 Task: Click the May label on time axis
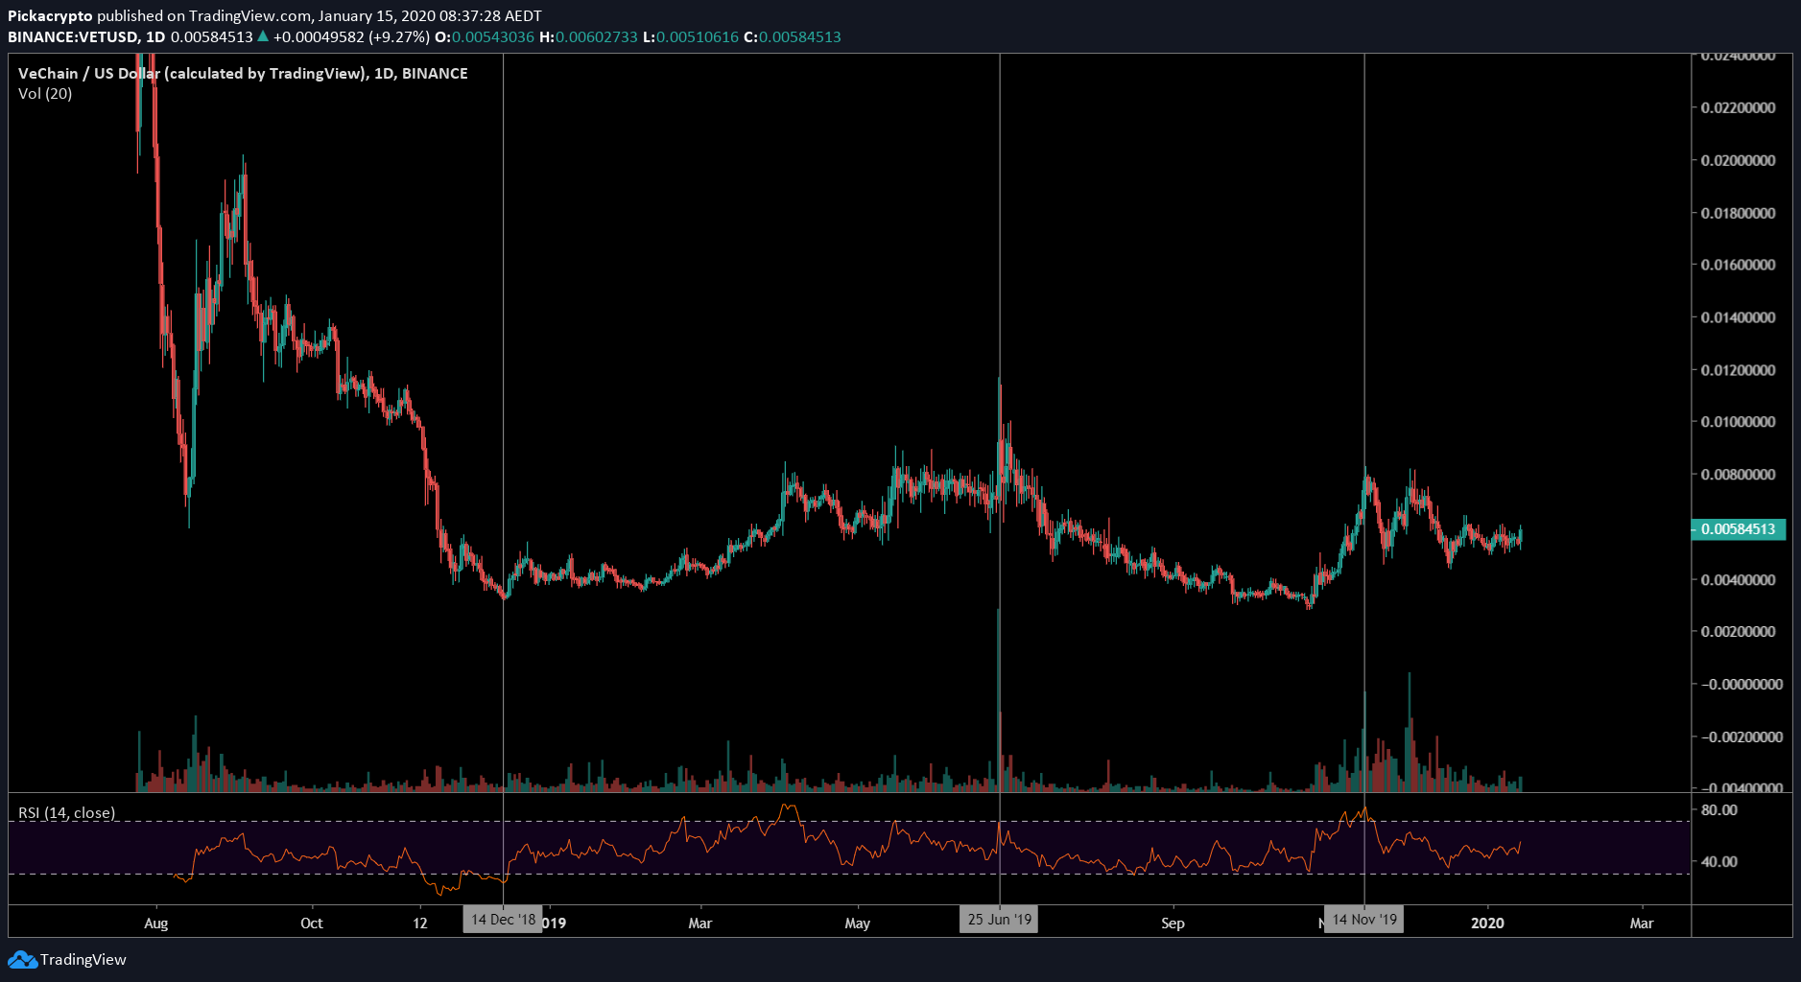click(857, 924)
